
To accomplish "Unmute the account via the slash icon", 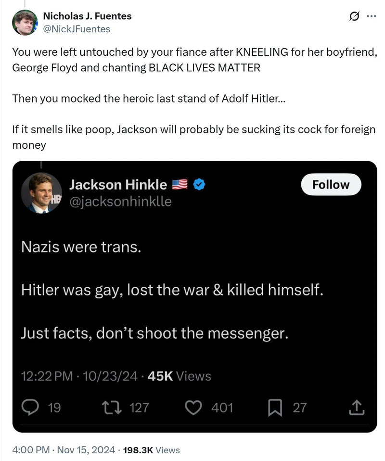I will click(354, 16).
